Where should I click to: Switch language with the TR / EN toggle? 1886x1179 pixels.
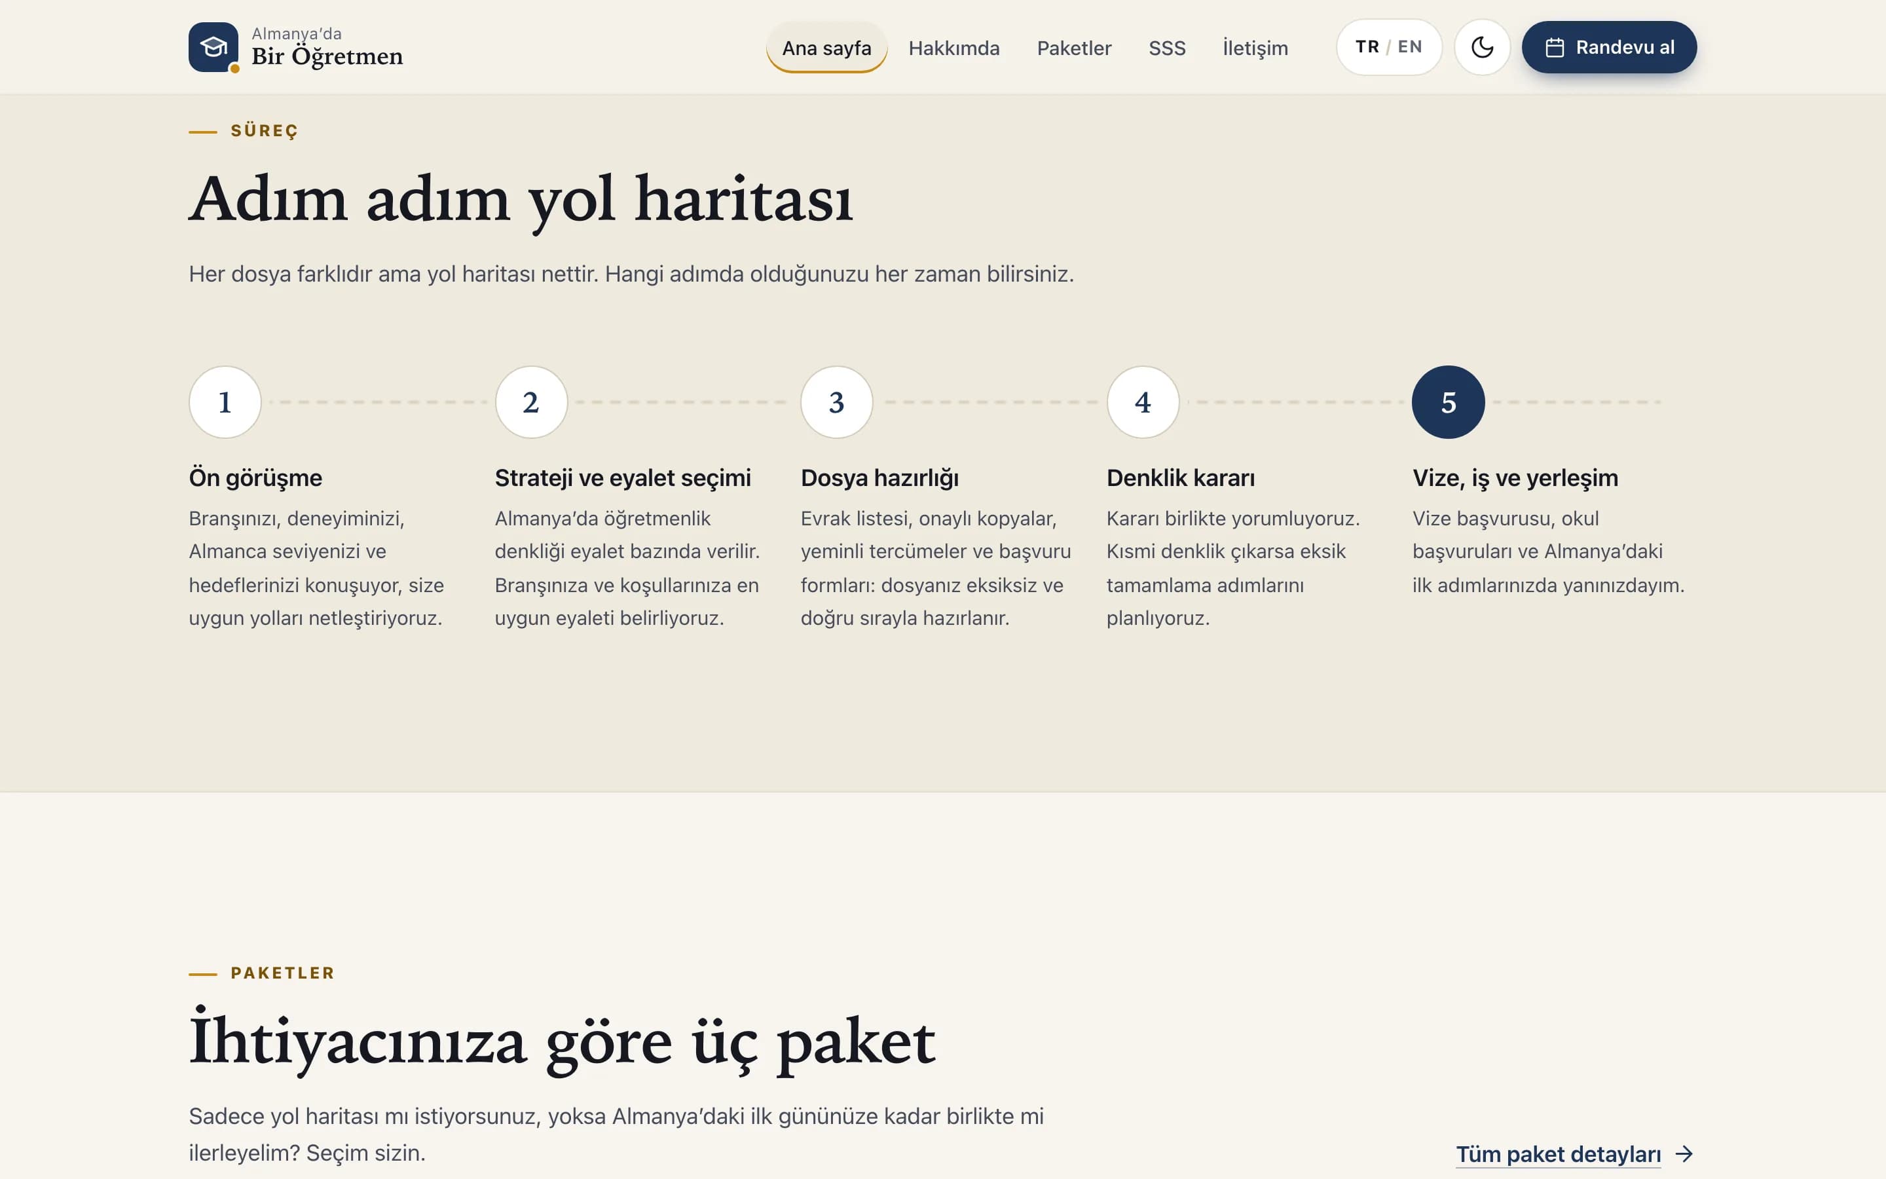pyautogui.click(x=1389, y=47)
